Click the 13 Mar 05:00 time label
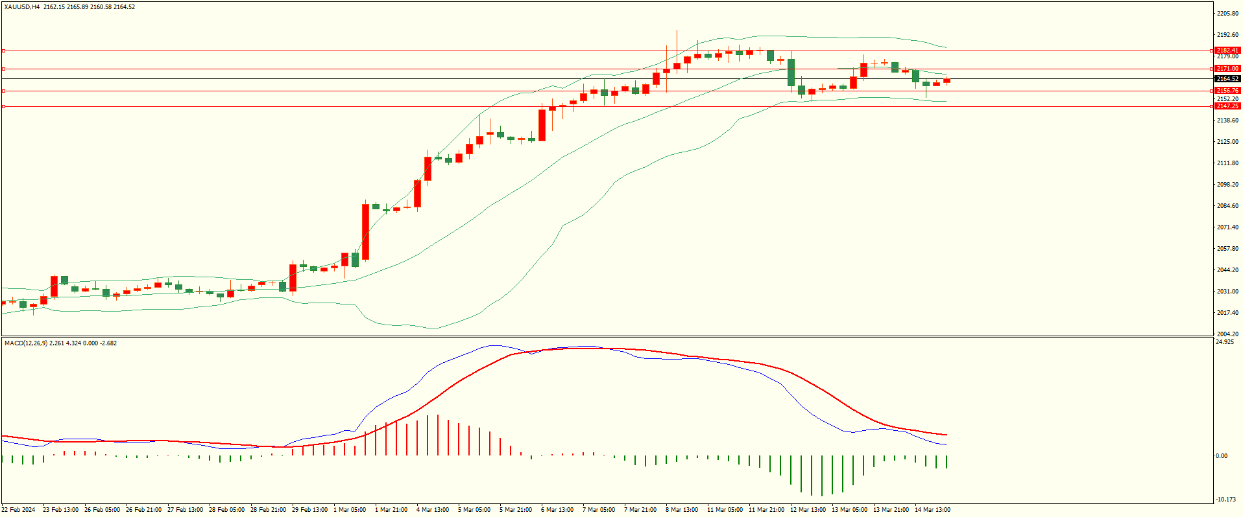1243x517 pixels. [x=850, y=510]
